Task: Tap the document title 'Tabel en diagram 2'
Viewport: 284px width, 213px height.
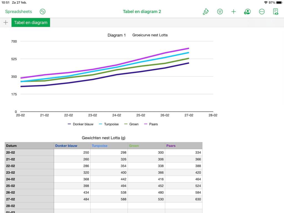Action: [x=142, y=12]
